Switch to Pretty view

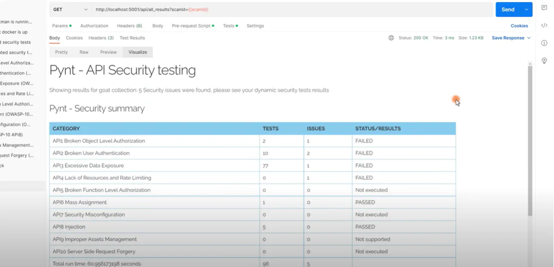(x=62, y=52)
